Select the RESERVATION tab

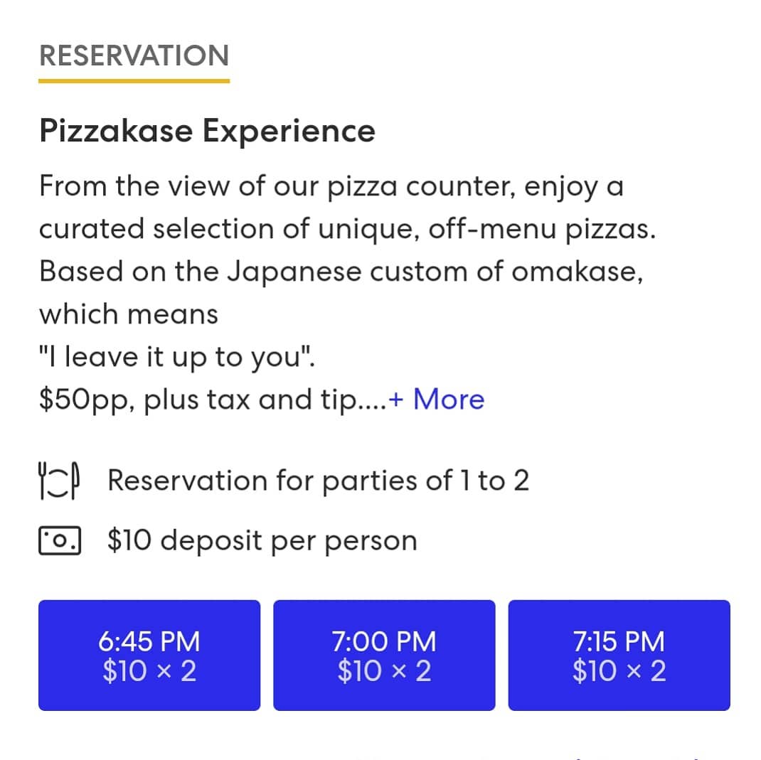coord(134,55)
